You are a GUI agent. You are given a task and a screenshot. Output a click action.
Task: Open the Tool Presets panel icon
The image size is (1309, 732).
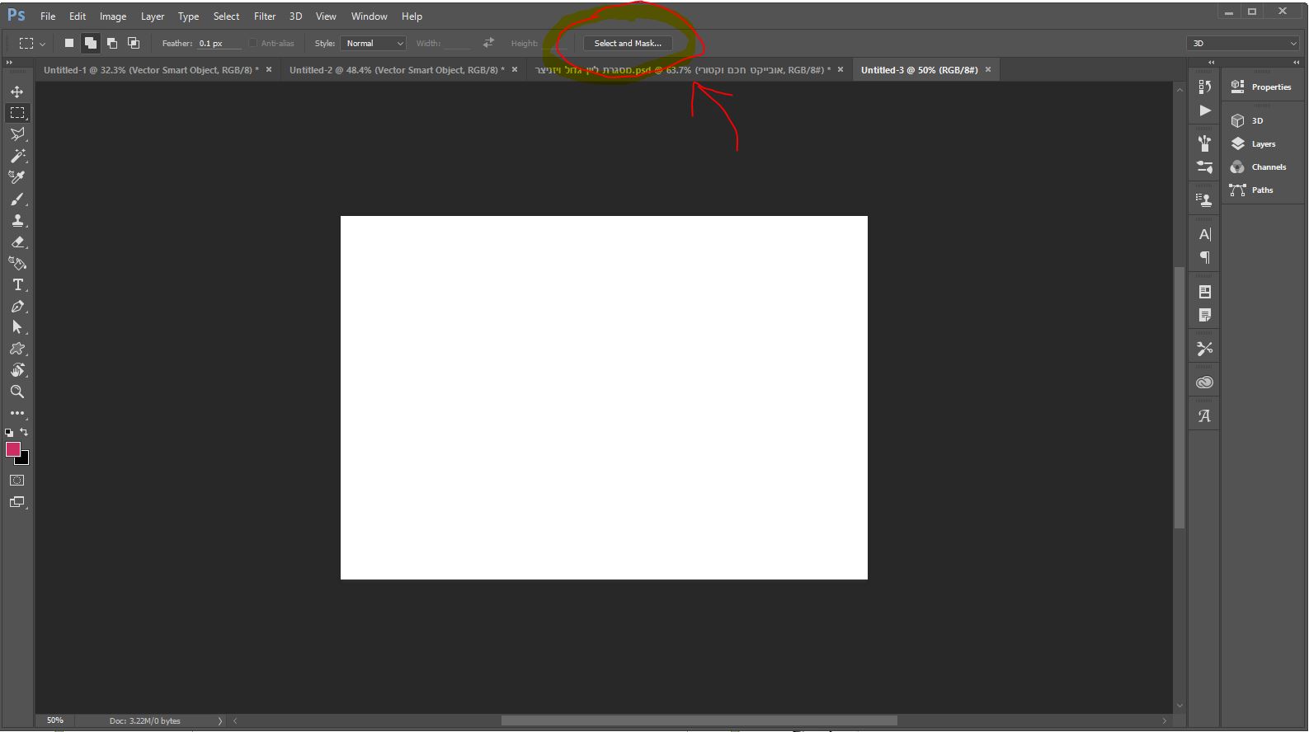(x=1205, y=349)
